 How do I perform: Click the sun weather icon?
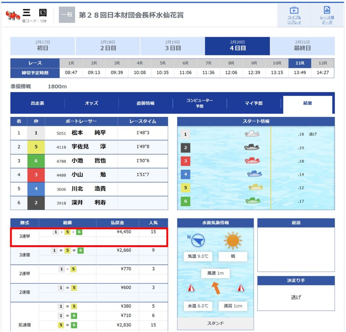pyautogui.click(x=233, y=240)
